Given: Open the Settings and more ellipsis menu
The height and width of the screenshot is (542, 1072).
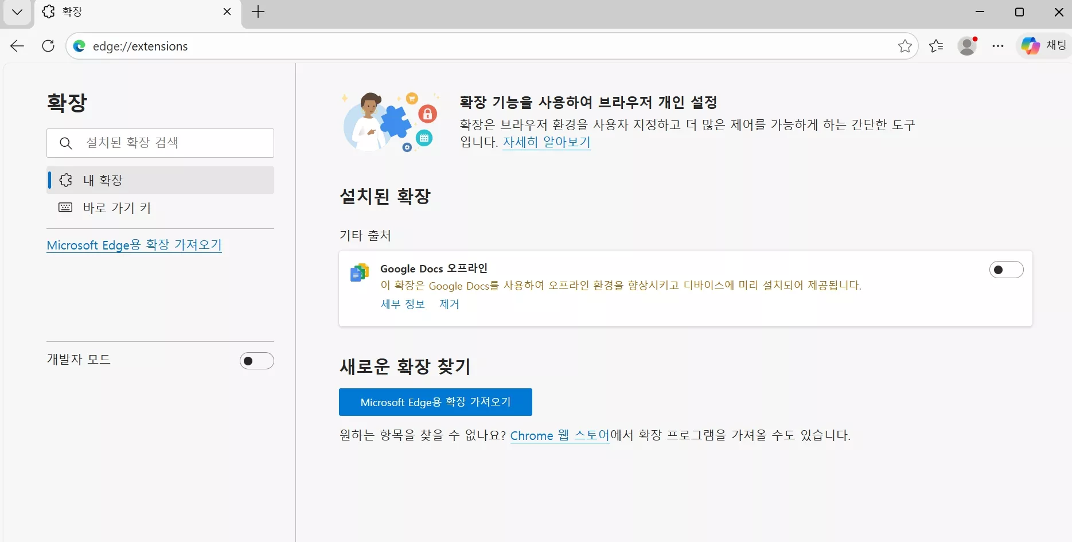Looking at the screenshot, I should [x=998, y=46].
